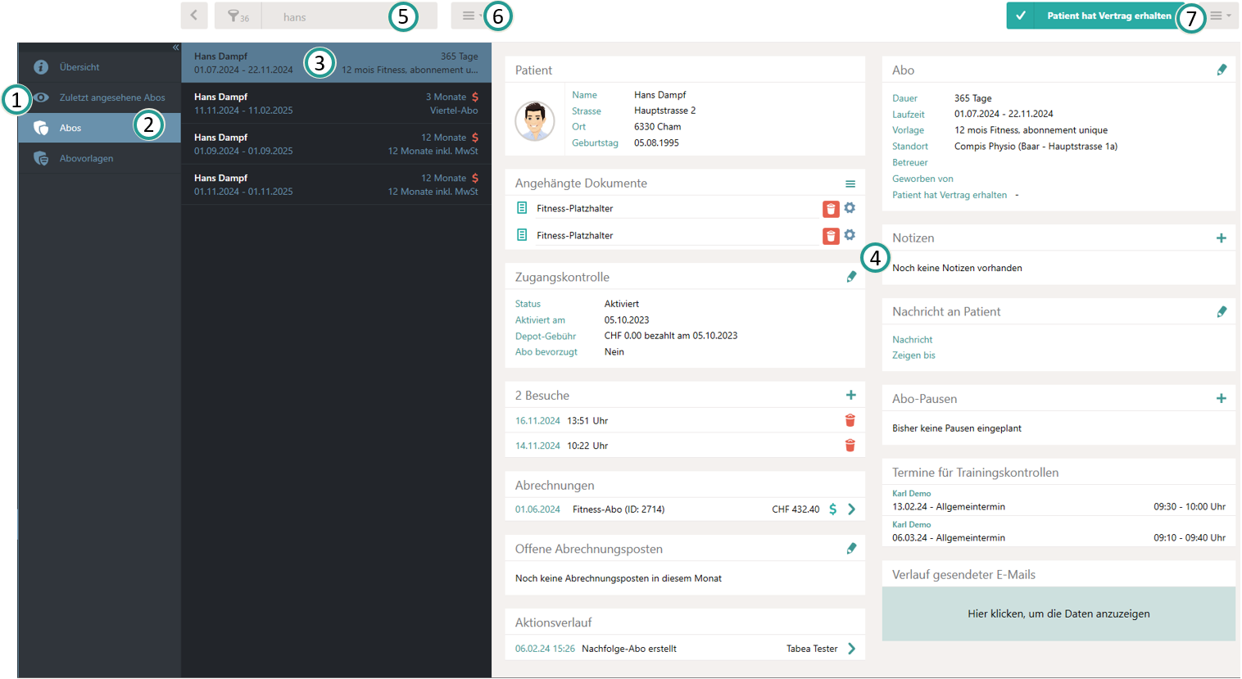Open the top-right hamburger dropdown menu

[x=1221, y=16]
